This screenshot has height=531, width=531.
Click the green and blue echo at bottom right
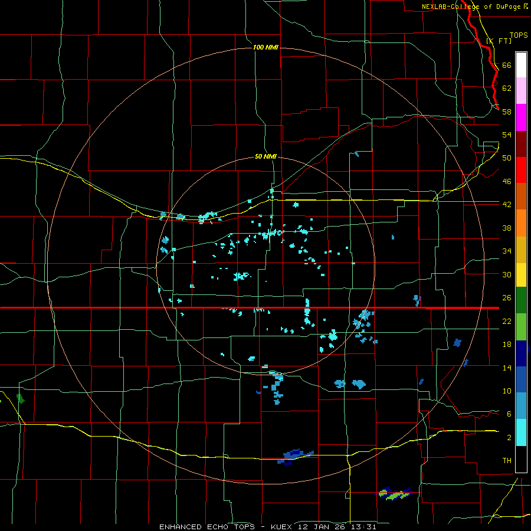394,494
